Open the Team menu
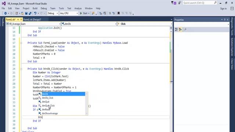Screen dimensions: 235x132 53,8
